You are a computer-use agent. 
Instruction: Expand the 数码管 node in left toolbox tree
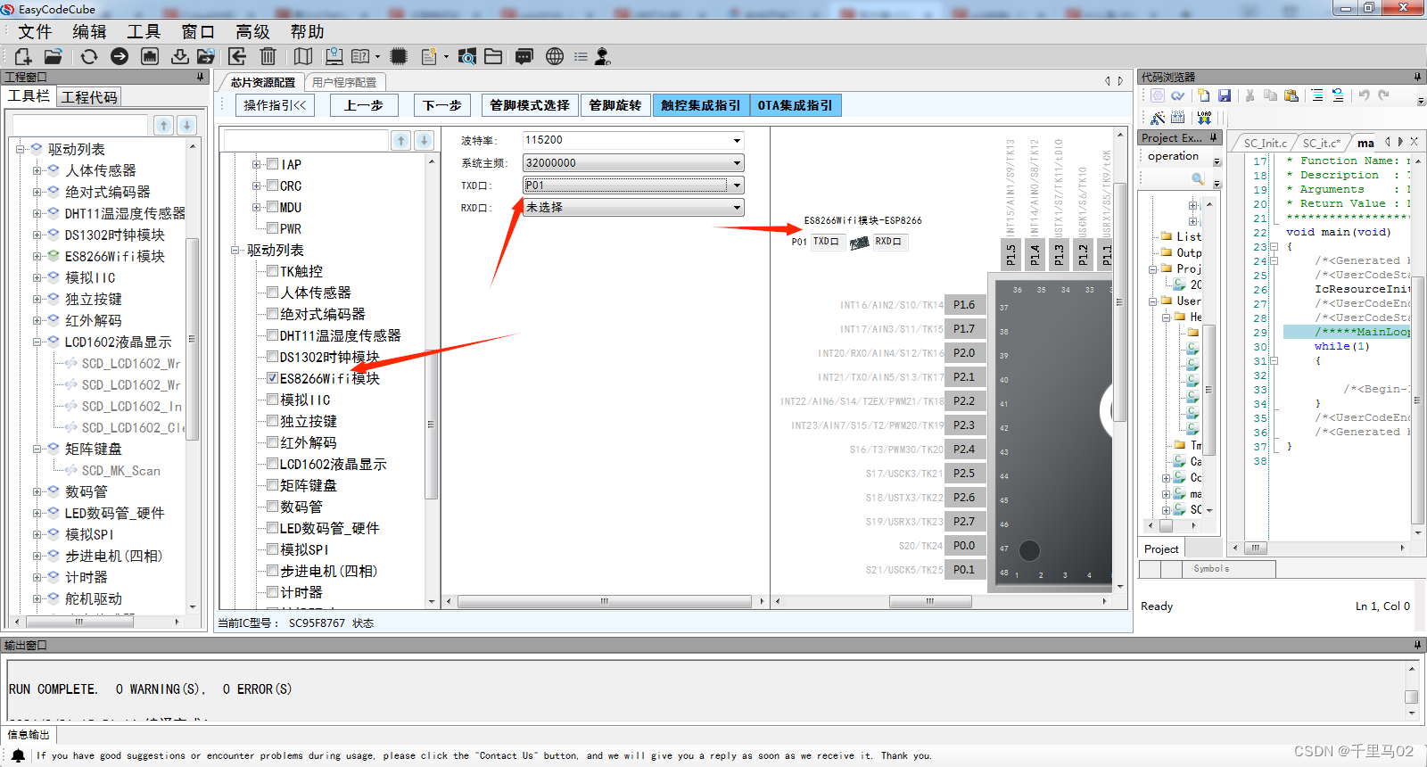(37, 491)
